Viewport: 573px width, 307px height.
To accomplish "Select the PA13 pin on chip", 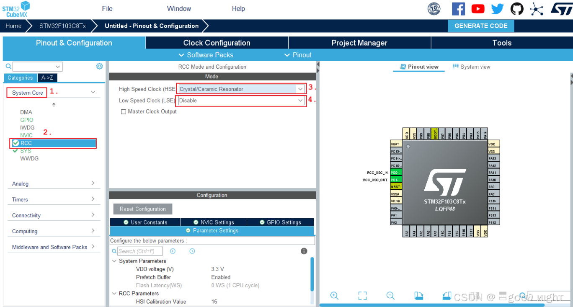I will click(x=494, y=158).
